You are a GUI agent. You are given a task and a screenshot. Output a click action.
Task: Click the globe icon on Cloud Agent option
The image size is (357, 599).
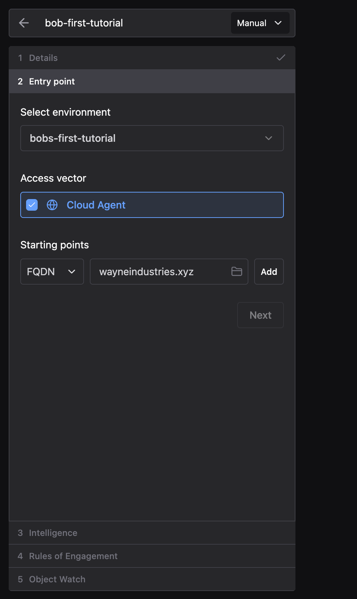[52, 205]
